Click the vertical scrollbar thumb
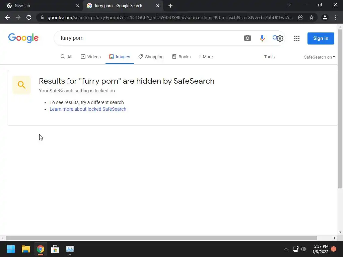This screenshot has width=343, height=257. coord(340,109)
